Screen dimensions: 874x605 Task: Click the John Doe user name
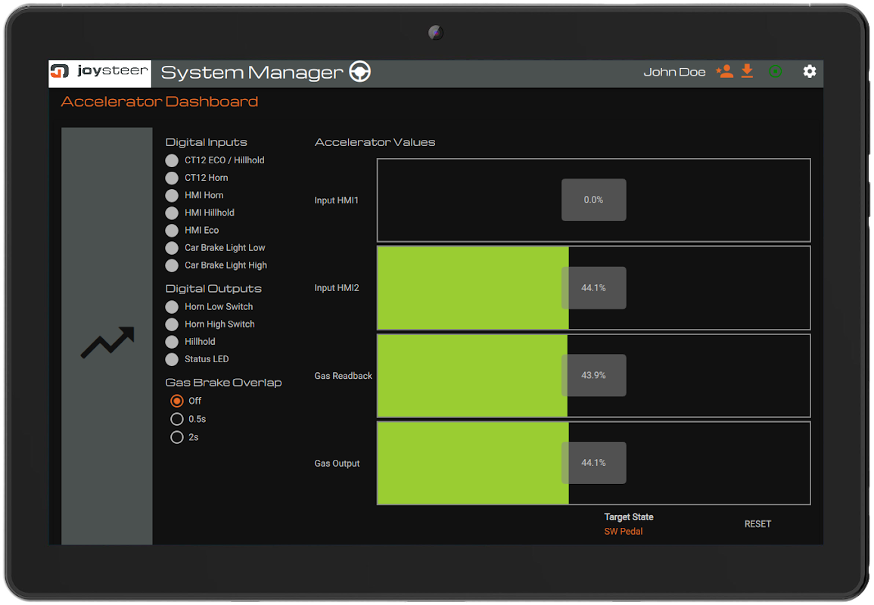pyautogui.click(x=674, y=73)
